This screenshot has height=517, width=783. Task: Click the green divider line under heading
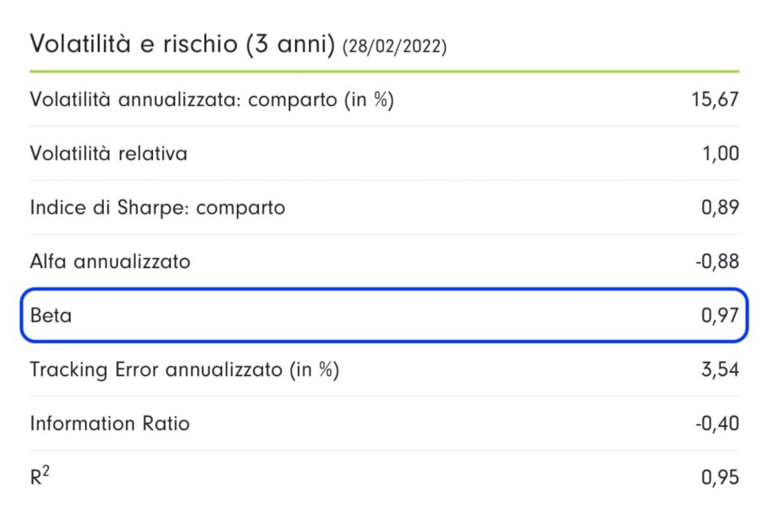[384, 71]
